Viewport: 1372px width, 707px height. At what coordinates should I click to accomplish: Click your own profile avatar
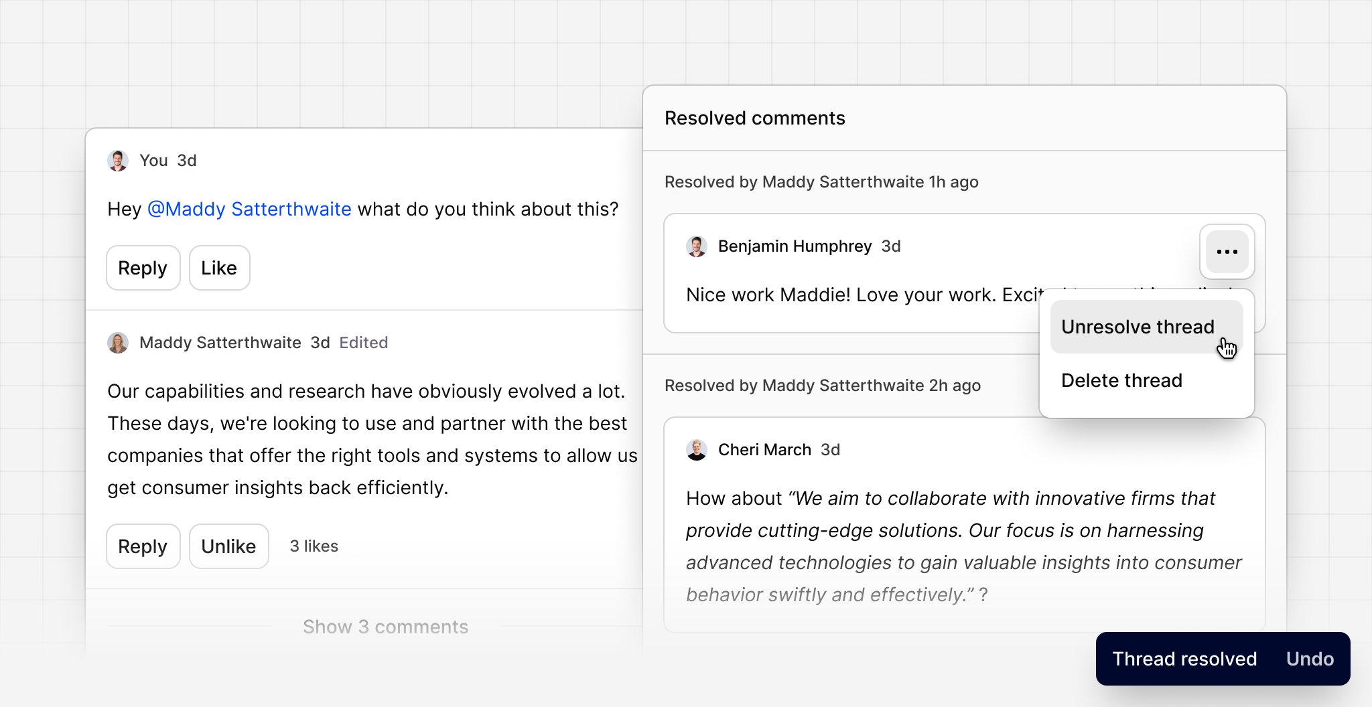tap(118, 160)
